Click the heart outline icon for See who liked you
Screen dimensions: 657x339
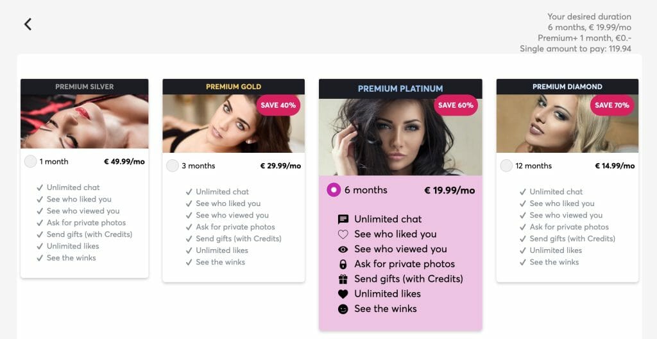pos(343,234)
